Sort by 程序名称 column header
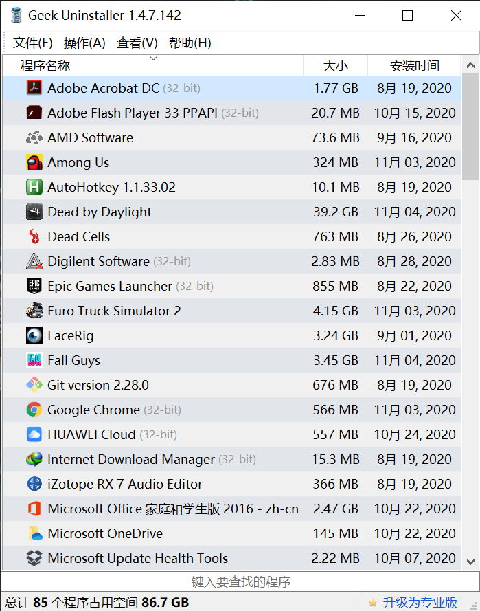Viewport: 480px width, 611px height. click(x=153, y=65)
